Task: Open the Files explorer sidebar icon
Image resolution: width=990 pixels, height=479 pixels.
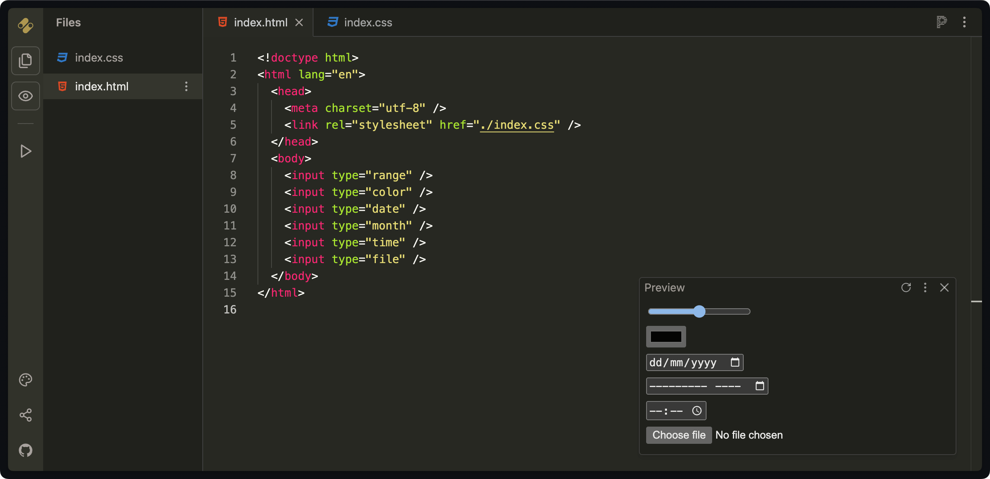Action: coord(26,61)
